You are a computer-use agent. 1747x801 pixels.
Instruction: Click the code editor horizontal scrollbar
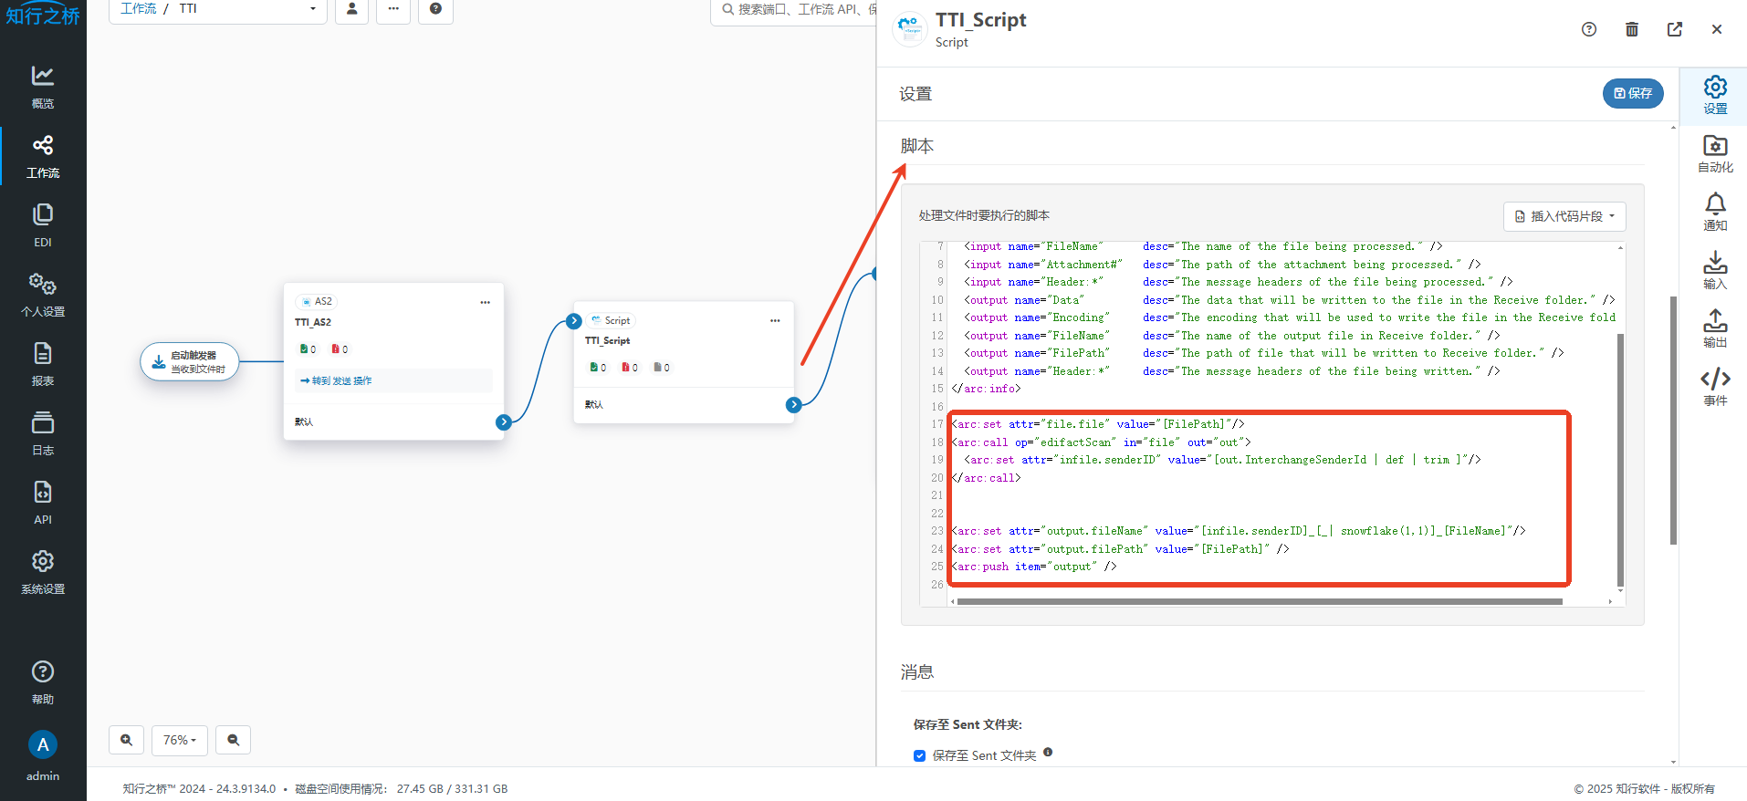[1260, 601]
